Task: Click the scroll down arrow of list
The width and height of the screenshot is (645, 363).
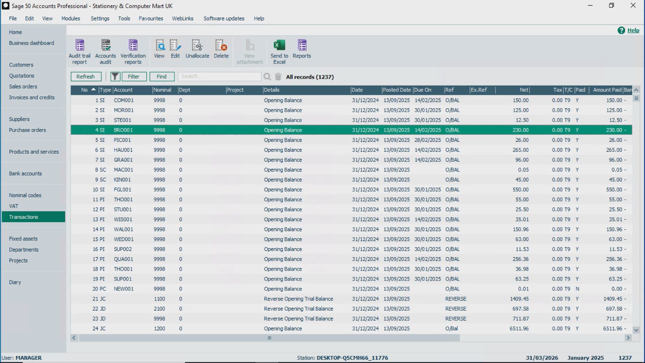Action: click(x=636, y=330)
